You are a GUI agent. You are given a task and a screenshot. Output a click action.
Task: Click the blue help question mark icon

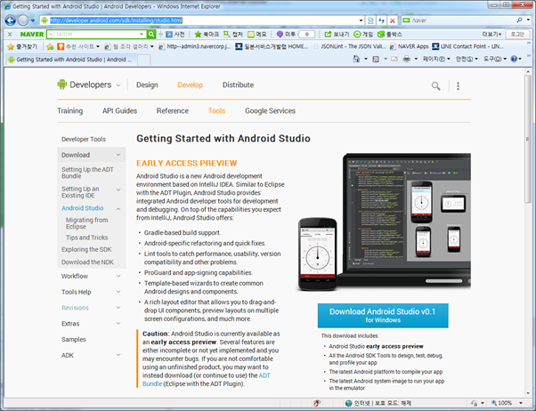coord(514,59)
